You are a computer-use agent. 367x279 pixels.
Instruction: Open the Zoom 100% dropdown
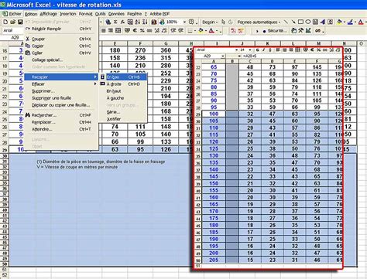pos(184,22)
